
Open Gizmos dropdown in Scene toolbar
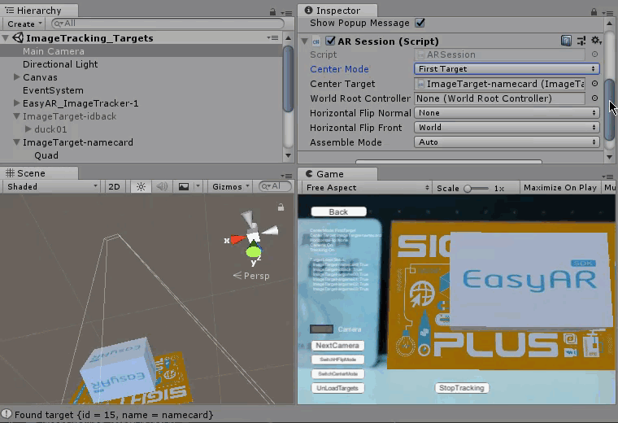click(230, 186)
